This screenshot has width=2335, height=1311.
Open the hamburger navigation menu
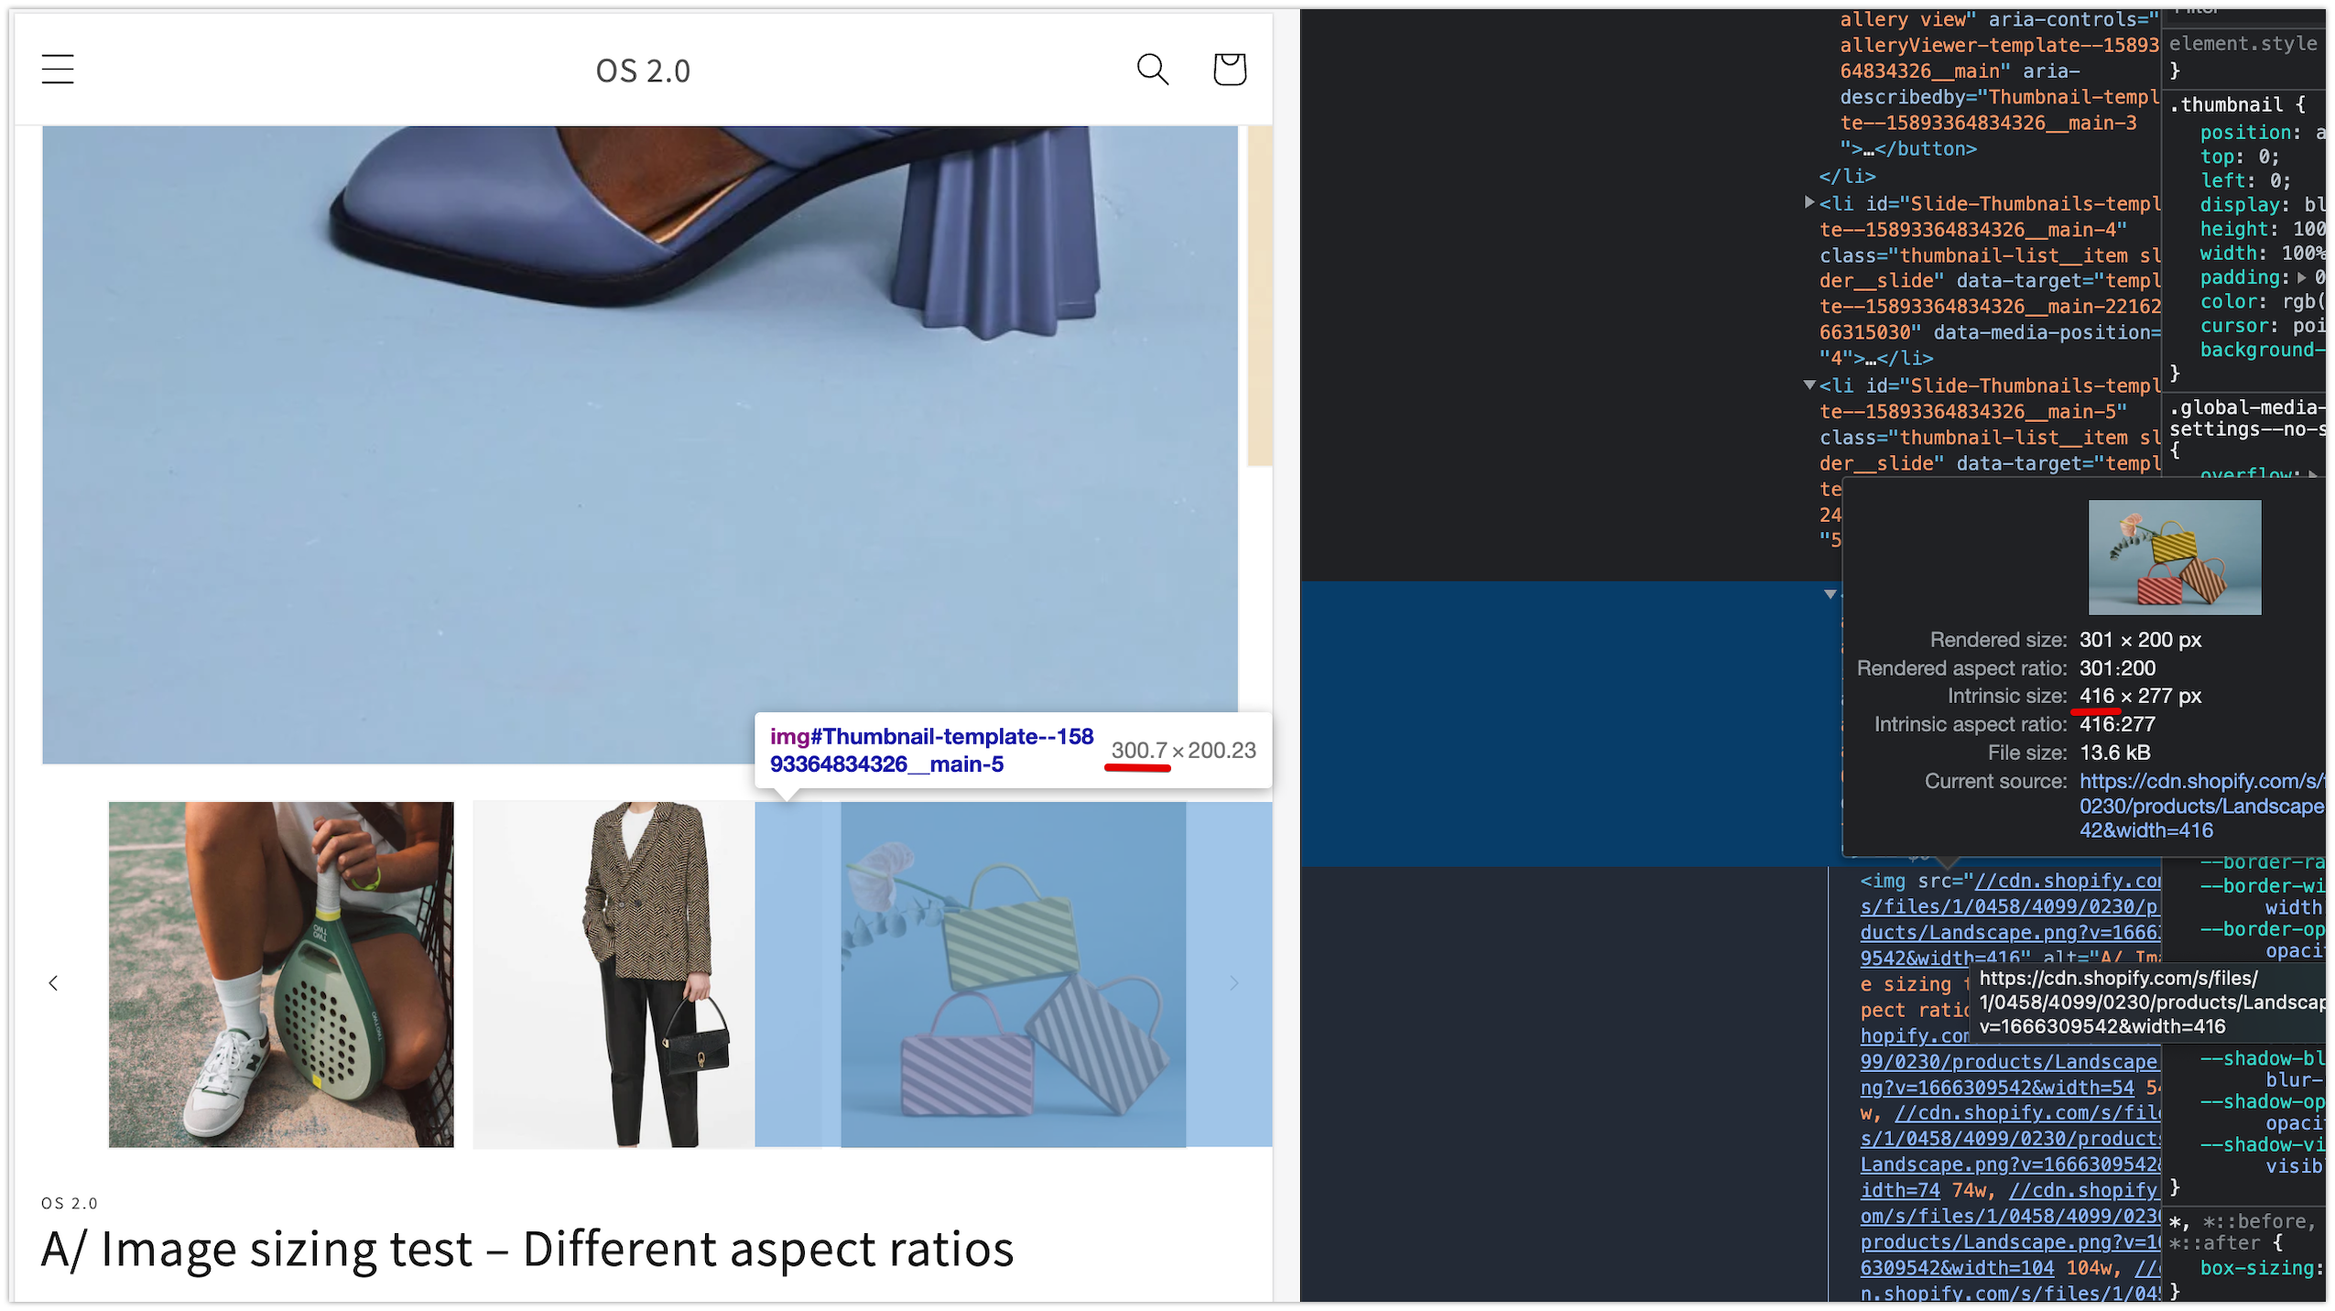click(x=58, y=70)
